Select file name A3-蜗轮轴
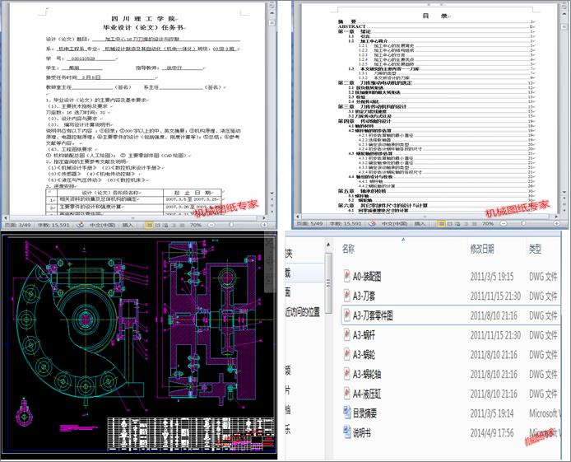This screenshot has height=462, width=571. [367, 375]
